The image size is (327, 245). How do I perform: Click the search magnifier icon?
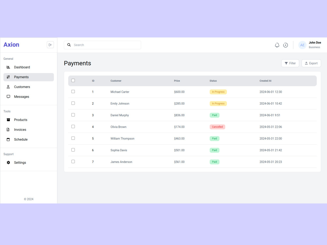69,45
